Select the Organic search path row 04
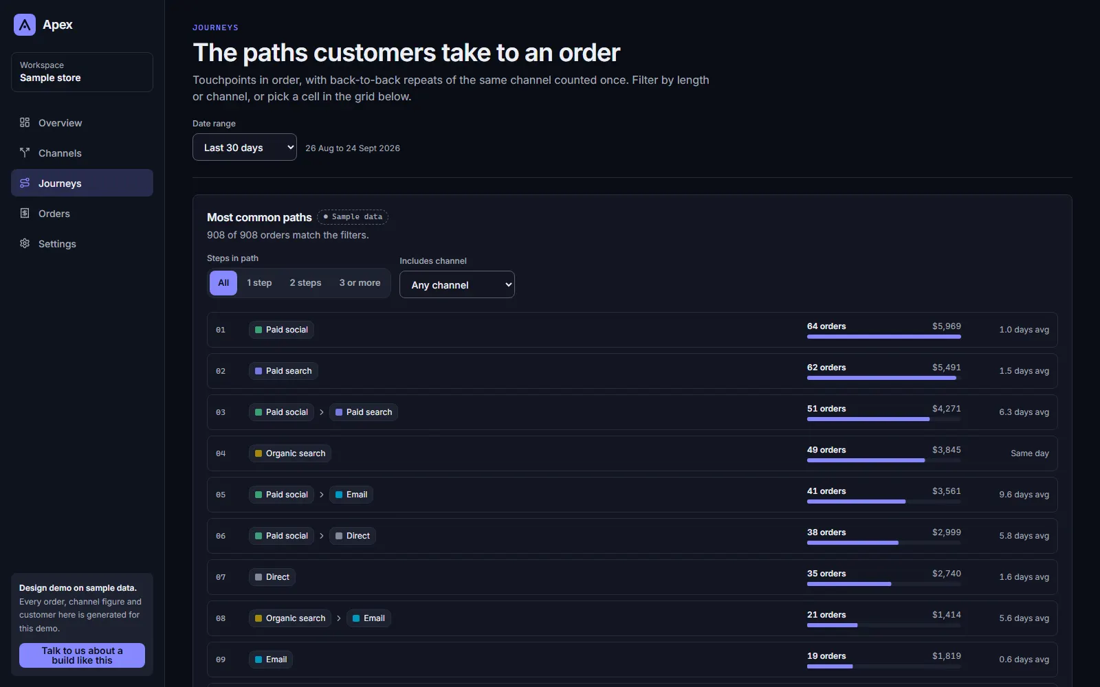1100x687 pixels. click(x=632, y=453)
